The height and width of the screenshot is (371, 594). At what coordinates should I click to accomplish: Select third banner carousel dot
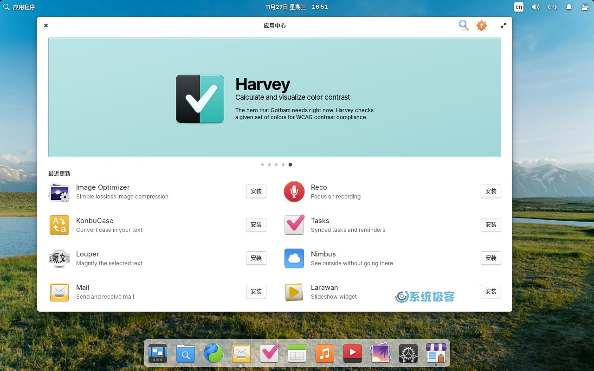[276, 165]
